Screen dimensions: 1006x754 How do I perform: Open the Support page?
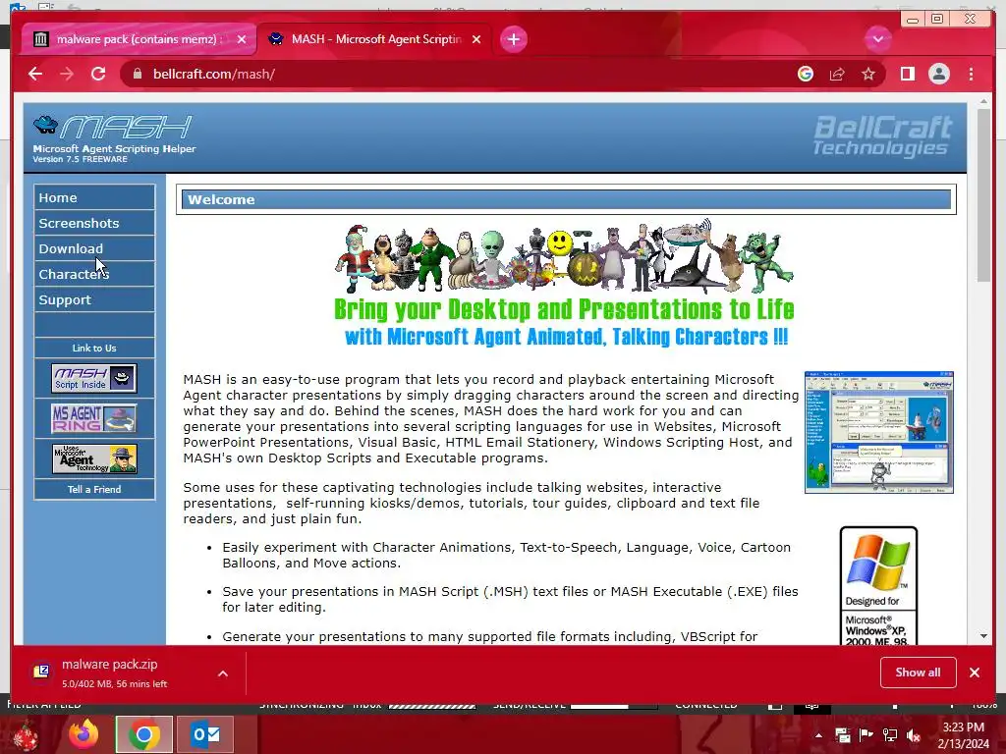(94, 299)
